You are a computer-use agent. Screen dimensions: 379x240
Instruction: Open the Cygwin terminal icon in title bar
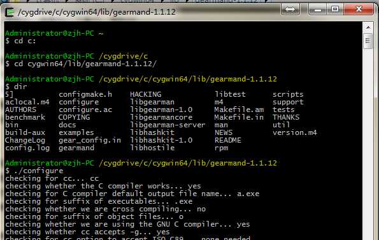(x=10, y=12)
